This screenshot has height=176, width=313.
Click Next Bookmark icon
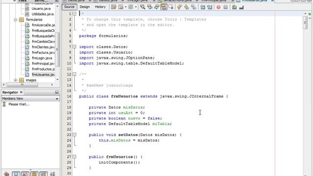186,7
